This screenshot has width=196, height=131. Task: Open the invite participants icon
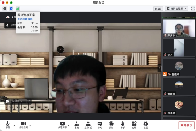[77, 125]
